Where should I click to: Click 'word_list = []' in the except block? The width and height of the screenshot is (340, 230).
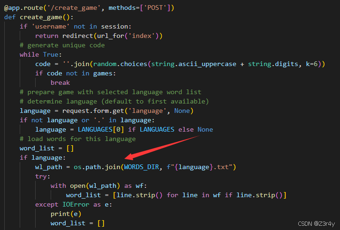click(78, 223)
